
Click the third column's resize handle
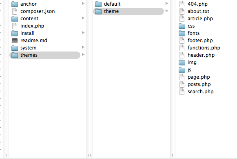(173, 155)
